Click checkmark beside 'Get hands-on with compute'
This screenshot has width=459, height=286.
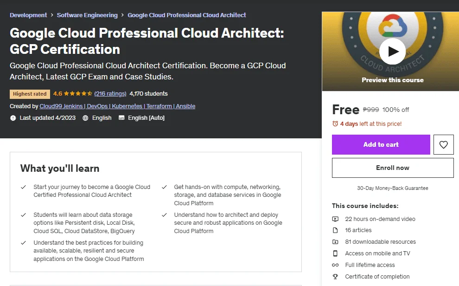[x=164, y=187]
